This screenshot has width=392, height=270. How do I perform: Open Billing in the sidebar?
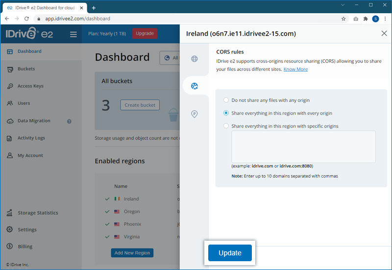point(25,247)
